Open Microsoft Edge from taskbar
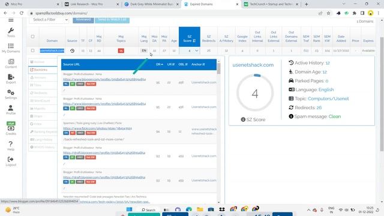Viewport: 384px width, 216px height. [189, 209]
